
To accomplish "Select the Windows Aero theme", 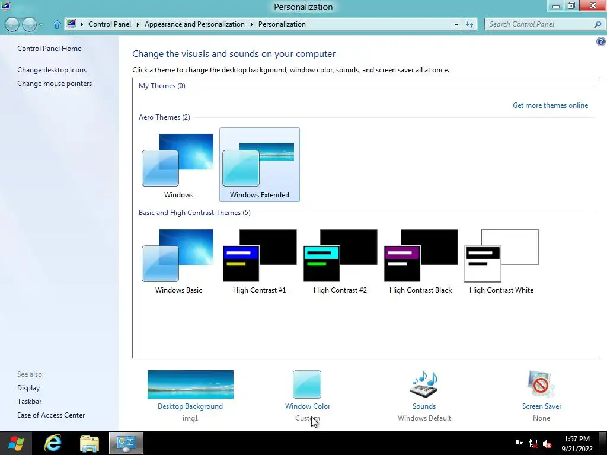I will click(178, 165).
